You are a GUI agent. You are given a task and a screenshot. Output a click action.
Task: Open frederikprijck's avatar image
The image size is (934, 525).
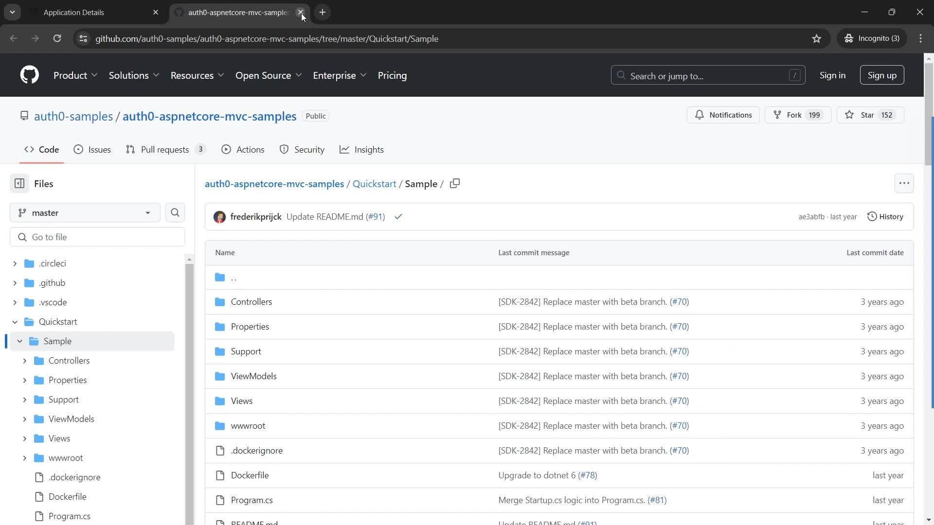[219, 217]
